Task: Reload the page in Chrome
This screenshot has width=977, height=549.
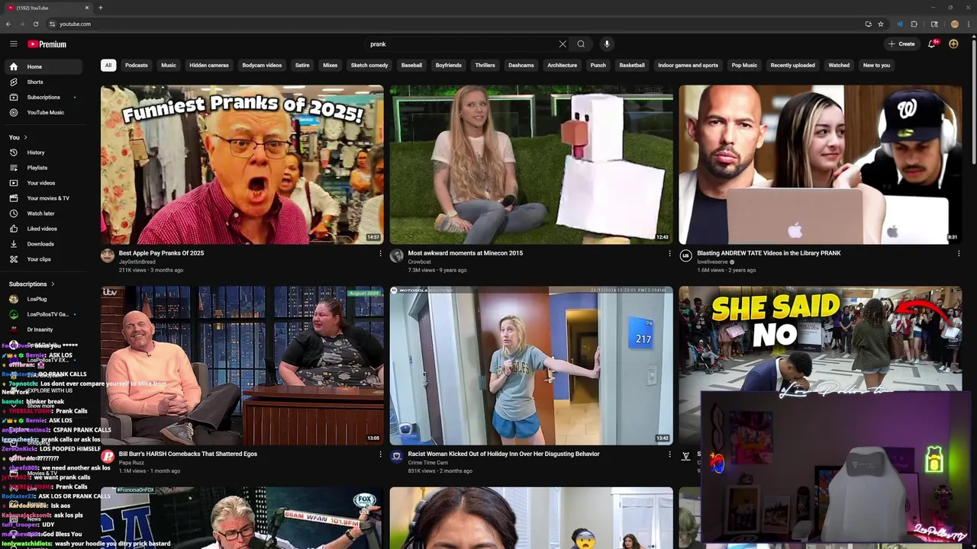Action: (35, 24)
